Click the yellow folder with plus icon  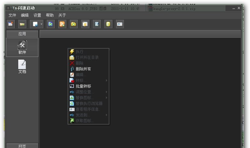pos(74,24)
